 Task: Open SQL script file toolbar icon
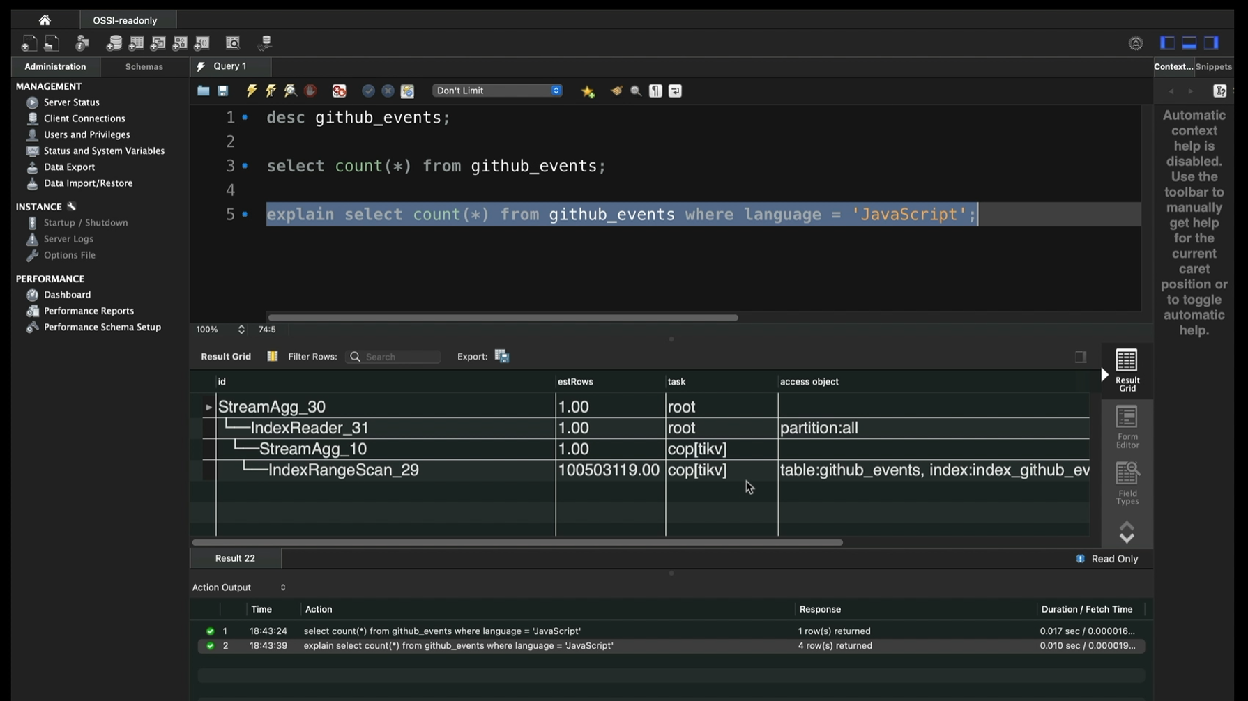tap(52, 43)
